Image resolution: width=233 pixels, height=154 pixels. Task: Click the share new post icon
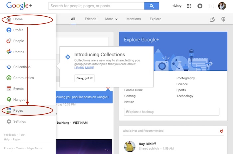tap(211, 6)
